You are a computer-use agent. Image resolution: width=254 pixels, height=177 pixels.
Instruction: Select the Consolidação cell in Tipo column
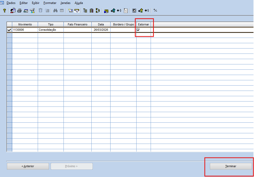pos(50,30)
